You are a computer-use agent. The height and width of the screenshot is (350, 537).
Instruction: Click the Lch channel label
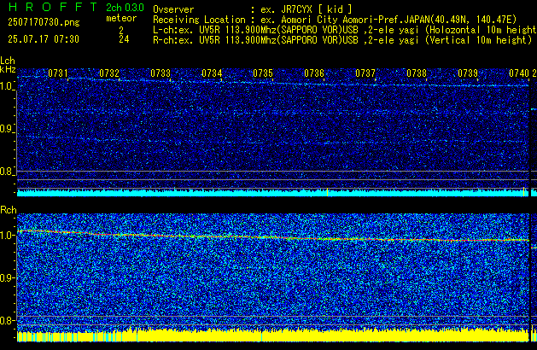[8, 61]
